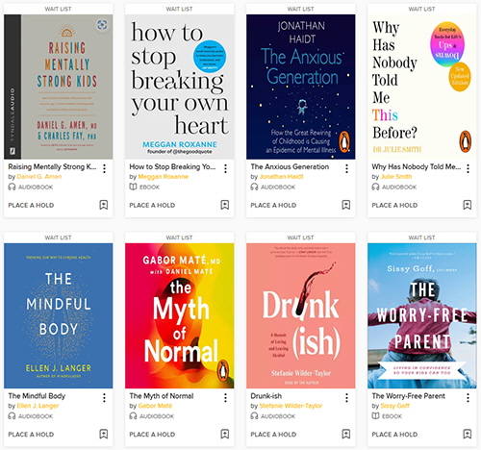The height and width of the screenshot is (450, 481).
Task: Click three-dot icon beside The Mindful Body
Action: tap(104, 398)
